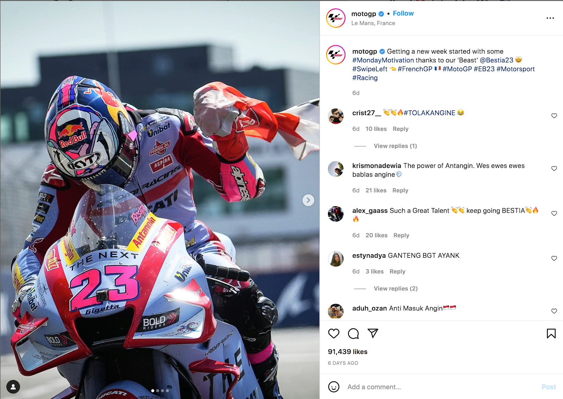View the 91,439 likes list
Viewport: 563px width, 399px height.
pos(348,352)
